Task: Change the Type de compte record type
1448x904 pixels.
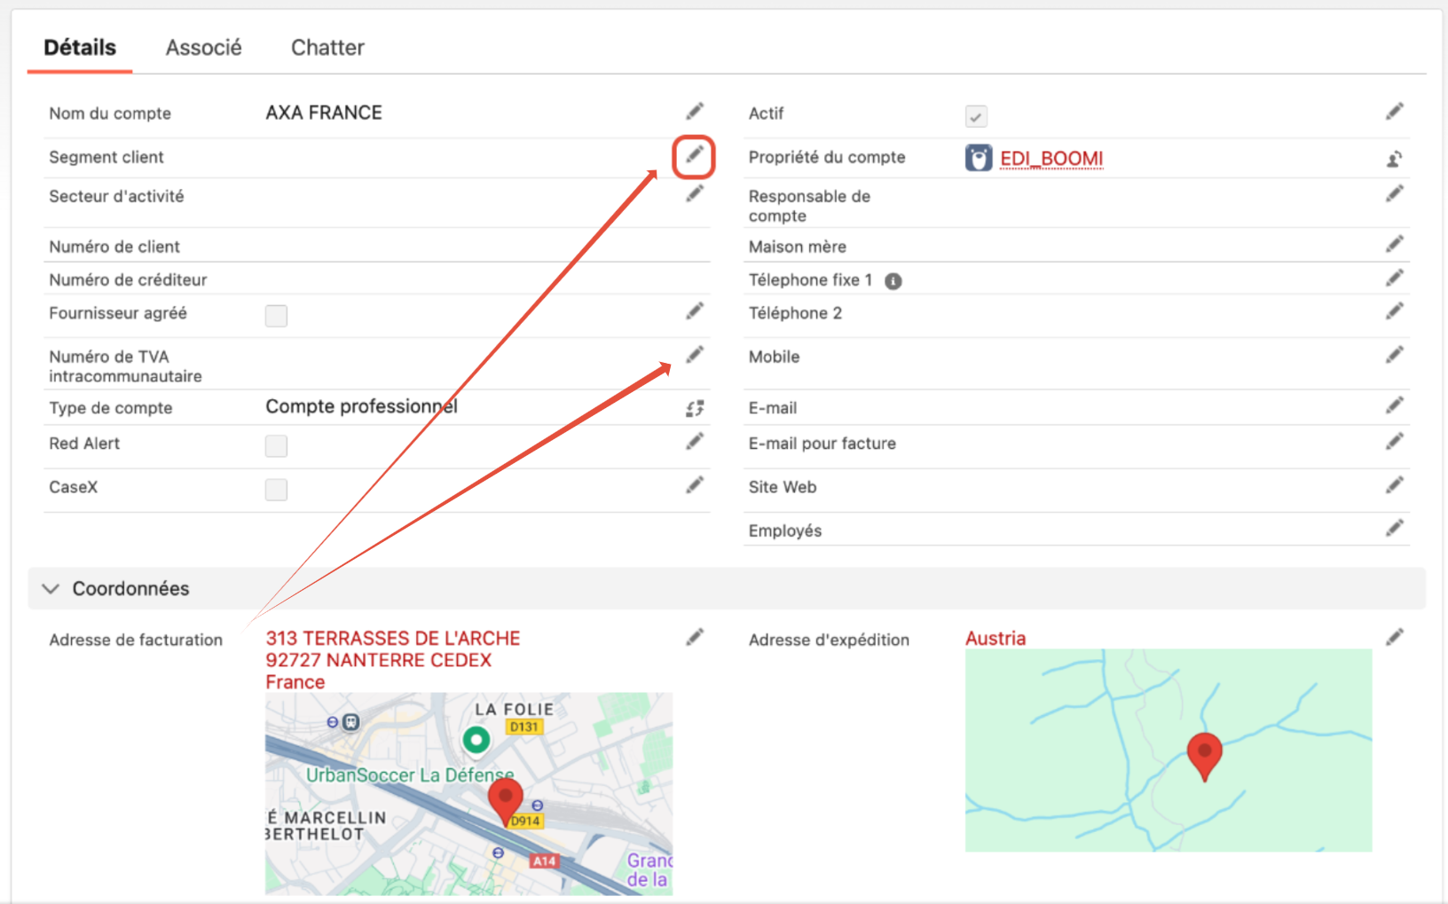Action: coord(695,408)
